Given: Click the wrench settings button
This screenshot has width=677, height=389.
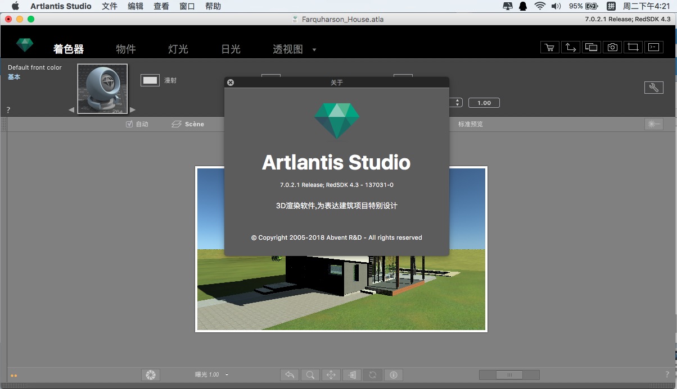Looking at the screenshot, I should [x=653, y=88].
